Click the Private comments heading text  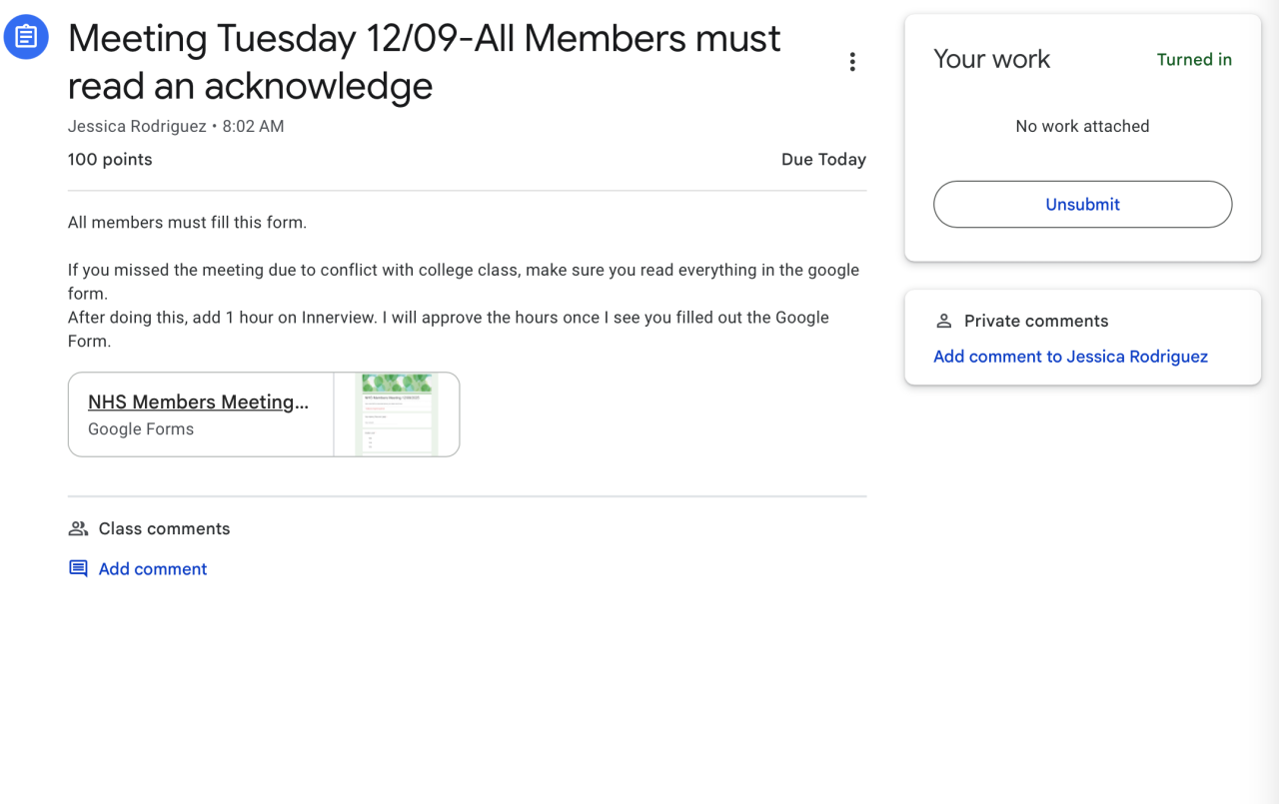point(1036,322)
